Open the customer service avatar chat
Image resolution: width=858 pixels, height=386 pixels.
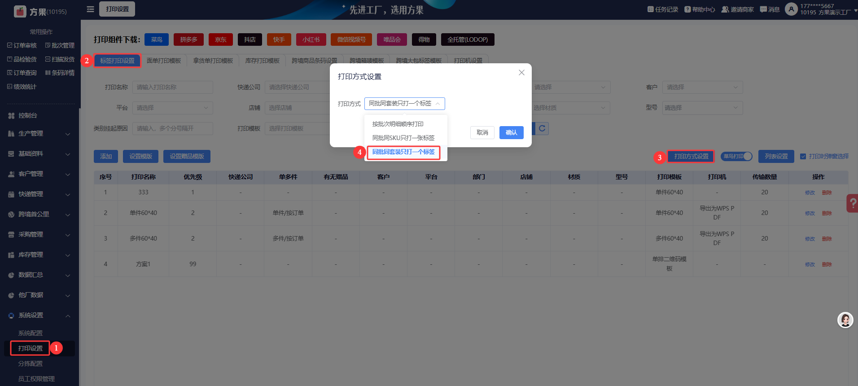click(845, 320)
